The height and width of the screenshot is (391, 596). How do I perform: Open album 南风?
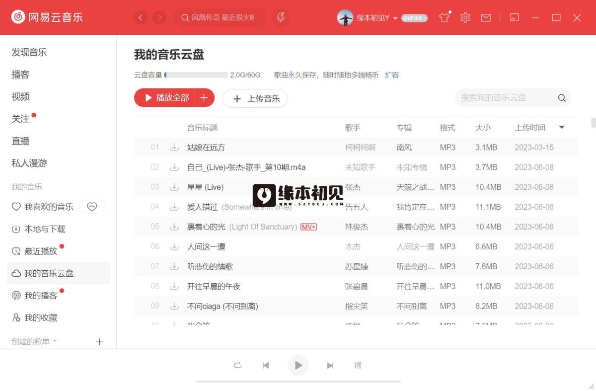[404, 148]
